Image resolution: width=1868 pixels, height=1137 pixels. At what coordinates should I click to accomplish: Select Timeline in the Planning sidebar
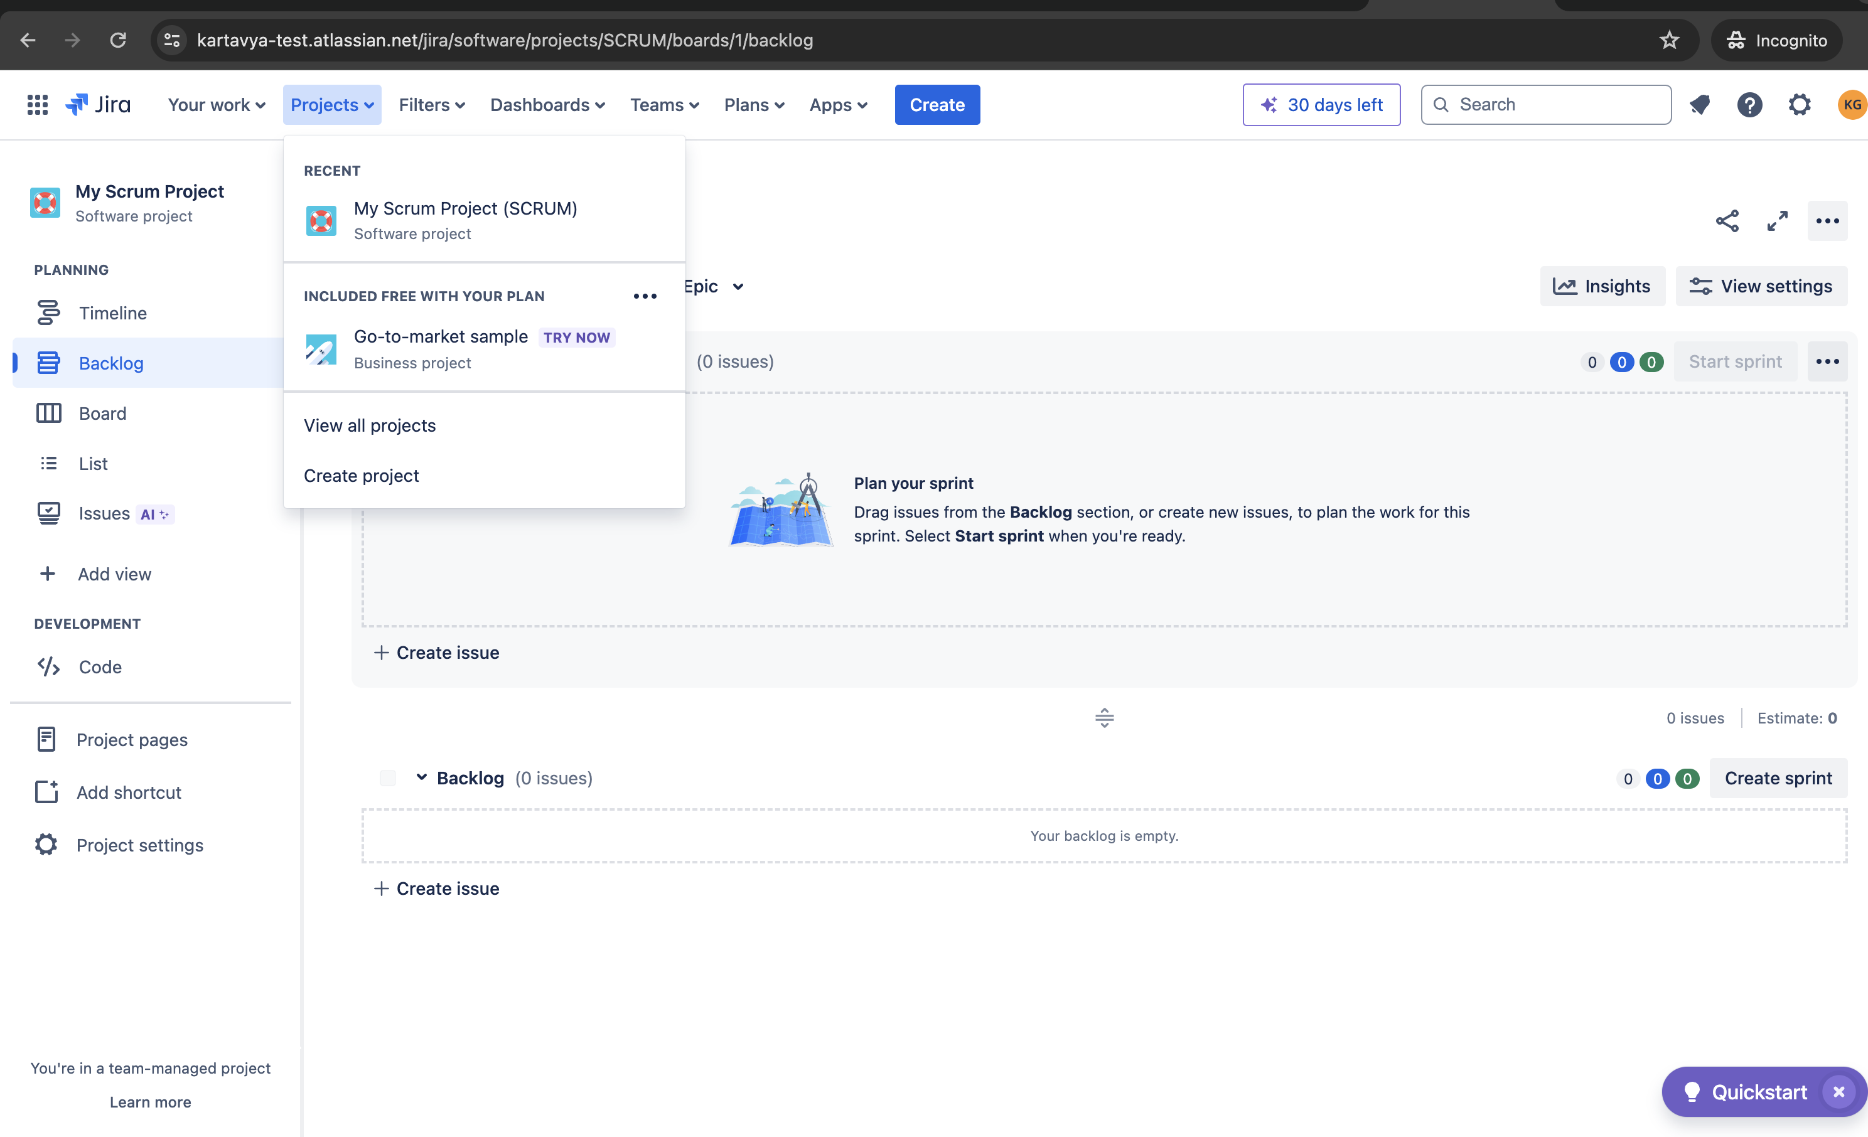point(112,312)
